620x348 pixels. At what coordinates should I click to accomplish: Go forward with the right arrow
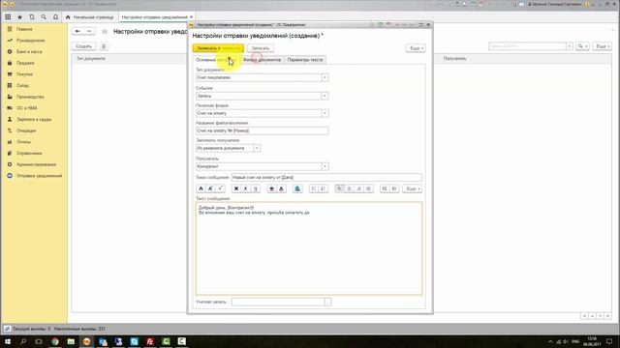click(x=89, y=31)
